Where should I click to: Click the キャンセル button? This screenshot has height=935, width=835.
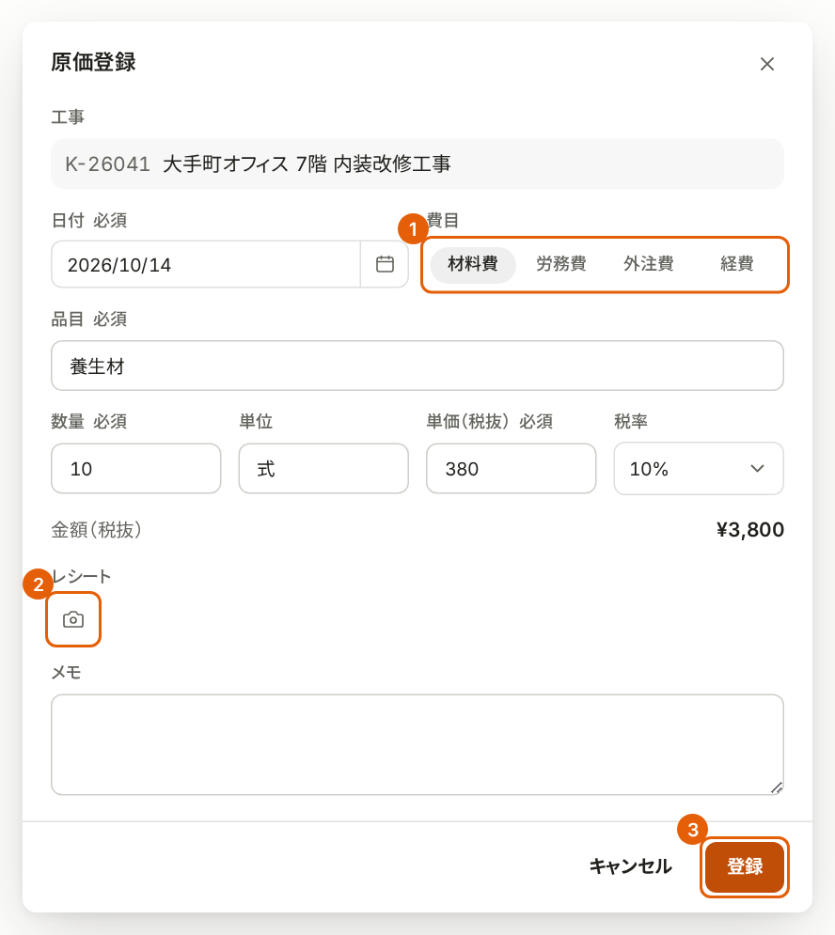pyautogui.click(x=630, y=867)
